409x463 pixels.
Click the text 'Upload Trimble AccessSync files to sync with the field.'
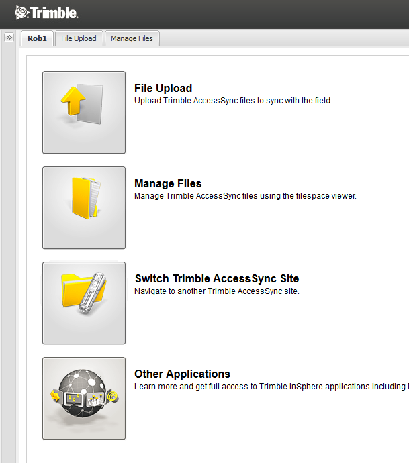click(x=233, y=101)
